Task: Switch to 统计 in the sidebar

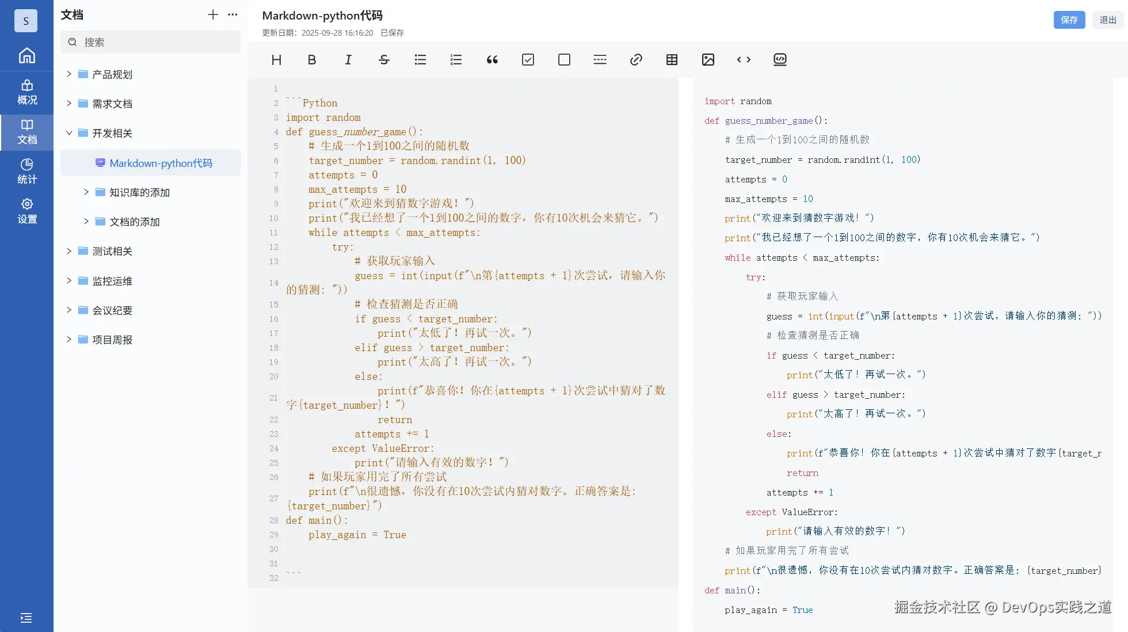Action: pyautogui.click(x=26, y=170)
